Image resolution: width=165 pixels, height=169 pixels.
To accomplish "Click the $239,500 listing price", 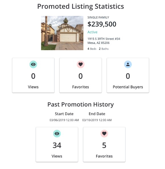I will [102, 24].
